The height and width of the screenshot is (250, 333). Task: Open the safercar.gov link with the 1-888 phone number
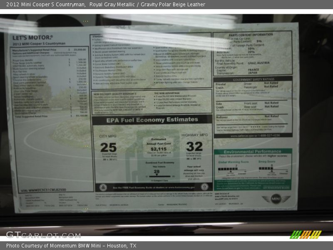[255, 135]
